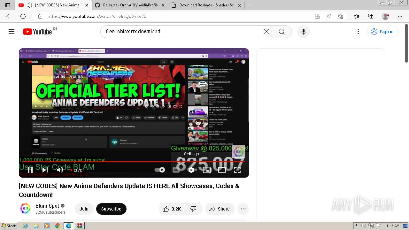The width and height of the screenshot is (409, 230).
Task: Add this page to favorites
Action: click(340, 16)
